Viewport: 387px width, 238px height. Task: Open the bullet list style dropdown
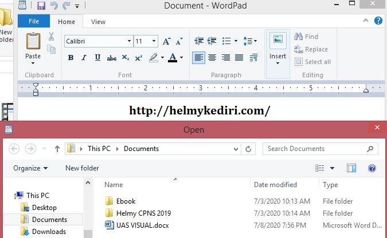pos(236,41)
